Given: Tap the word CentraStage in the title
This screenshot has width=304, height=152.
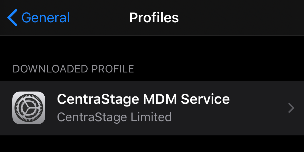Looking at the screenshot, I should coord(98,99).
